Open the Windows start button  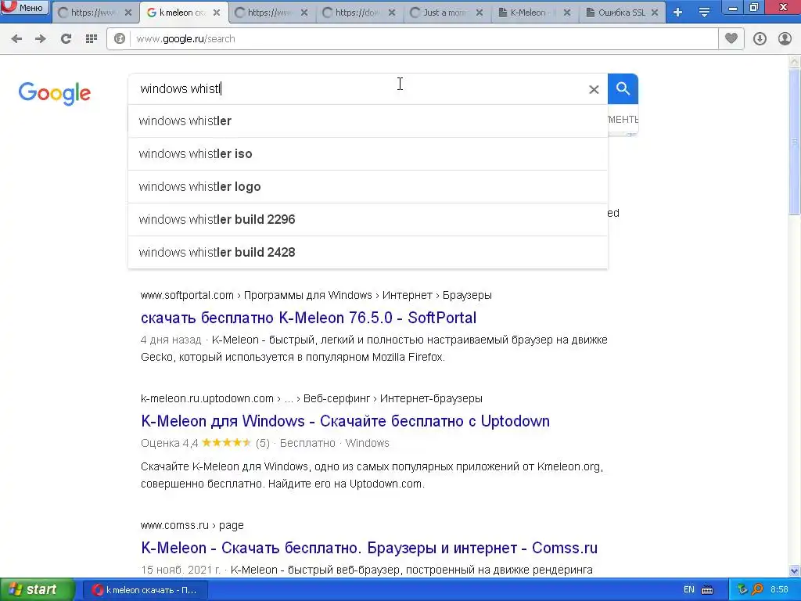pos(37,590)
